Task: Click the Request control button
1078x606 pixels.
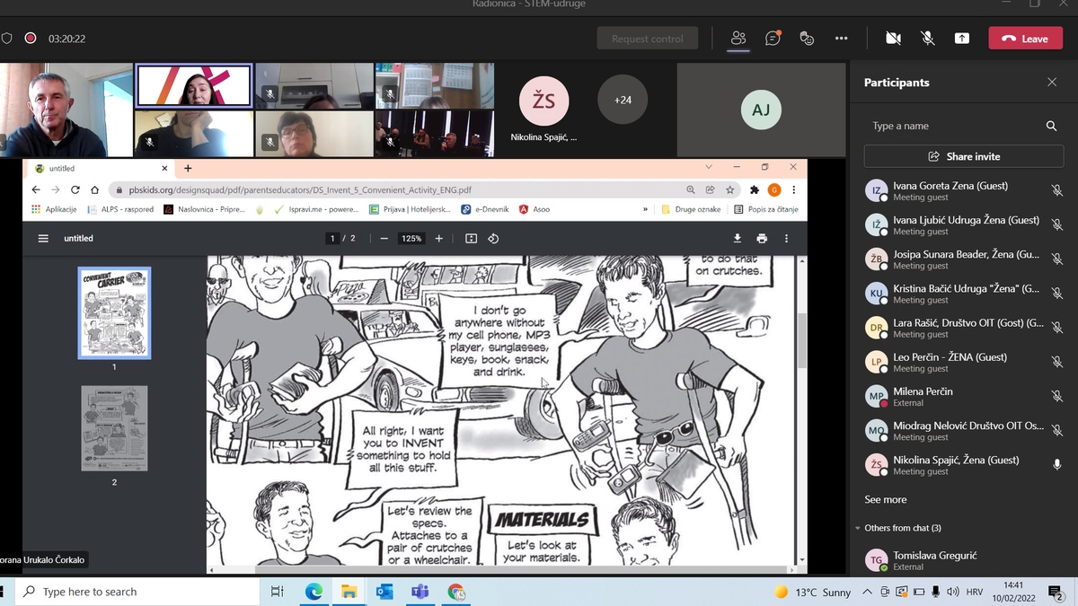Action: tap(647, 39)
